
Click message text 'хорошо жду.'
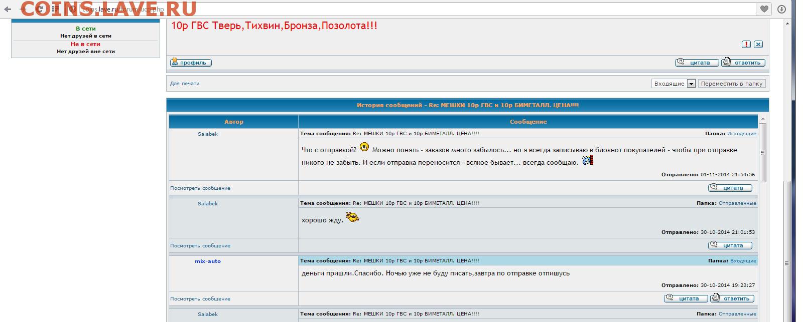[322, 220]
